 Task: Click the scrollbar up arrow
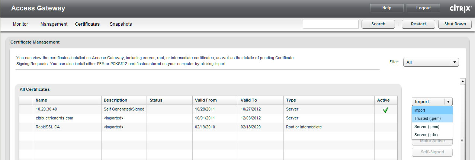pos(463,81)
